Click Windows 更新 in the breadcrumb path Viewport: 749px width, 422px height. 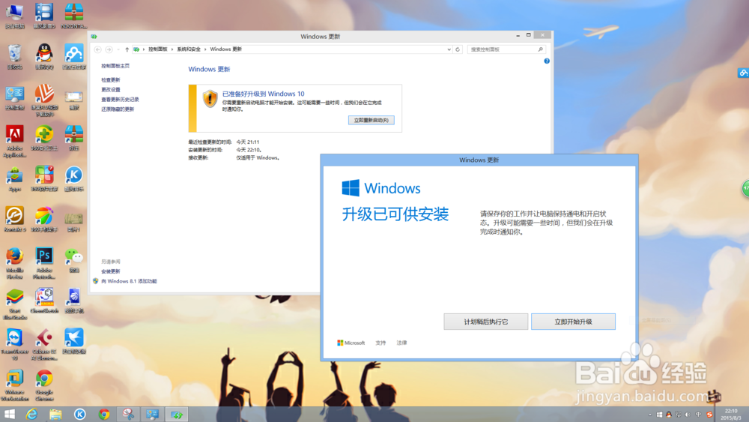[x=226, y=49]
